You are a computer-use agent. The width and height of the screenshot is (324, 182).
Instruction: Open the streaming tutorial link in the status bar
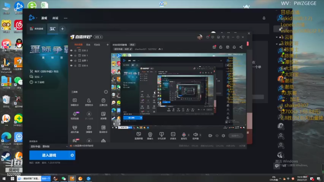[82, 146]
